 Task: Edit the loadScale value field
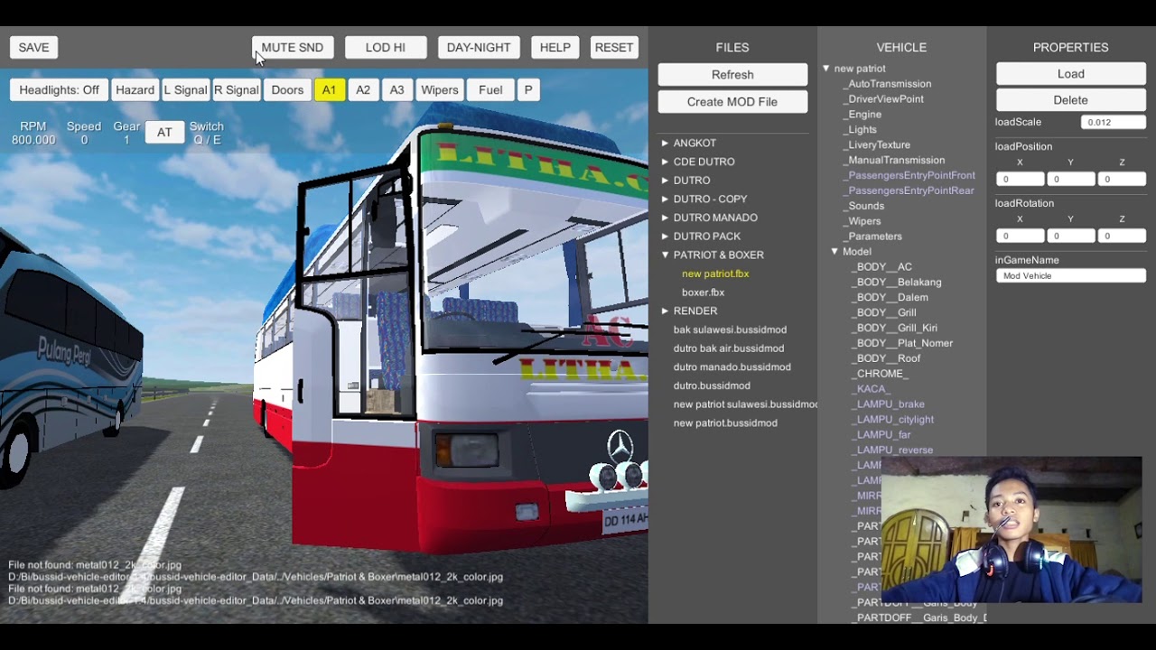click(1114, 122)
